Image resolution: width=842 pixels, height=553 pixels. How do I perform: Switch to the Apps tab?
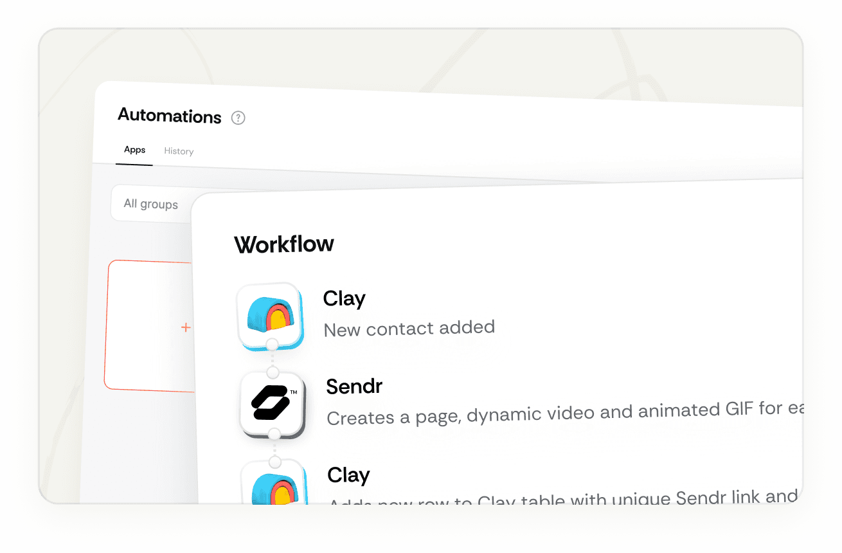coord(134,150)
